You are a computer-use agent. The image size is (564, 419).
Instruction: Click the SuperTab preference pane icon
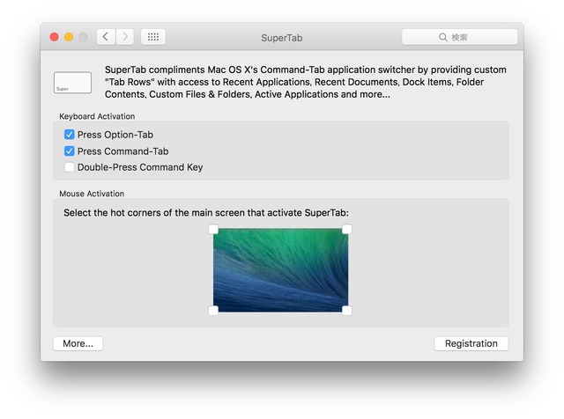click(72, 82)
